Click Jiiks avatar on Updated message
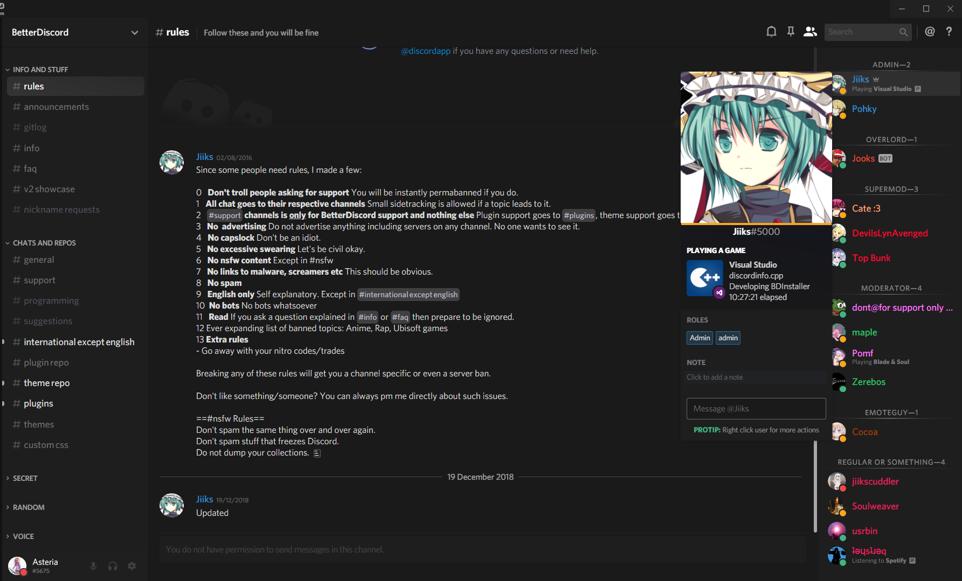 point(172,505)
